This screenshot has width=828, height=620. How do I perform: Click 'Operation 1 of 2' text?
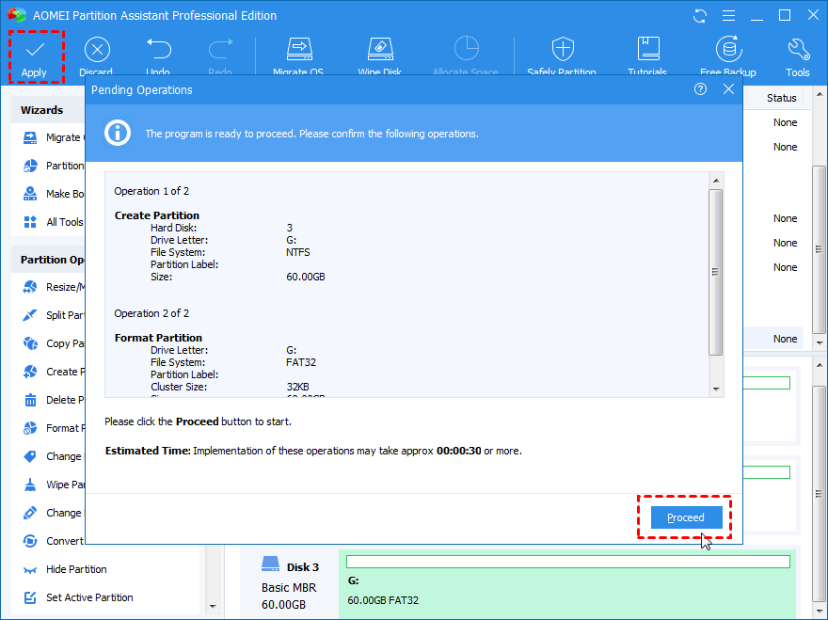pyautogui.click(x=151, y=191)
